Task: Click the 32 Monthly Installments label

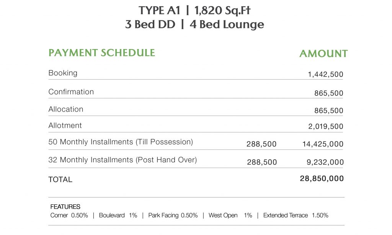Action: [122, 160]
